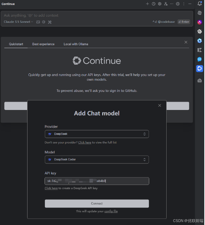Click the @ context icon in chat input

pos(44,22)
